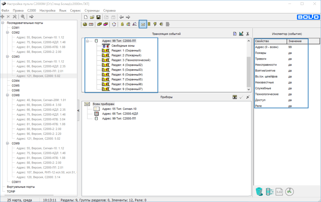This screenshot has width=321, height=202.
Task: Collapse left panel with side arrow handle
Action: click(x=78, y=111)
